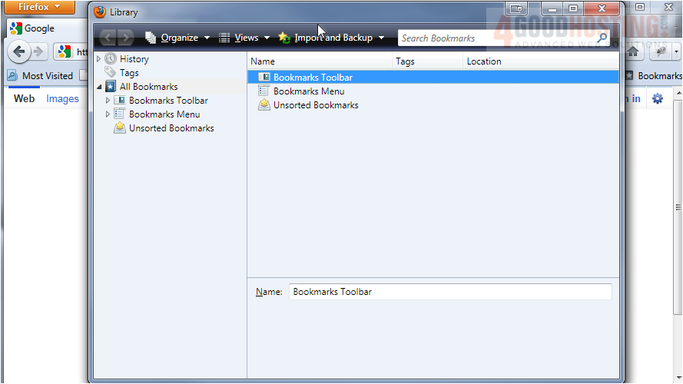Click the Unsorted Bookmarks icon in sidebar
The width and height of the screenshot is (683, 384).
coord(120,128)
